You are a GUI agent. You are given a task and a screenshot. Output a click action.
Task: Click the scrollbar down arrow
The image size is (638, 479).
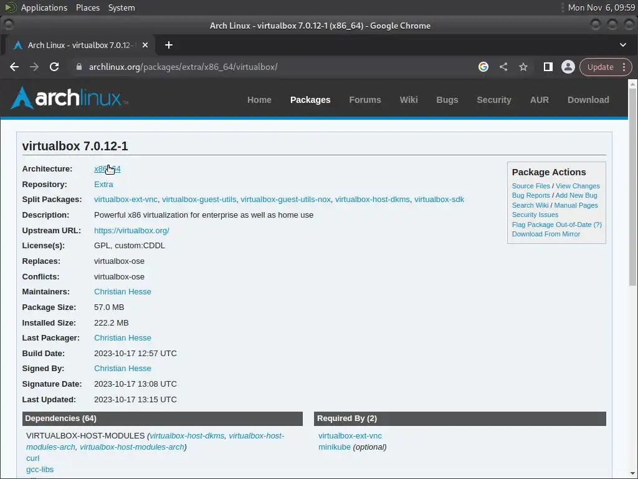click(632, 474)
